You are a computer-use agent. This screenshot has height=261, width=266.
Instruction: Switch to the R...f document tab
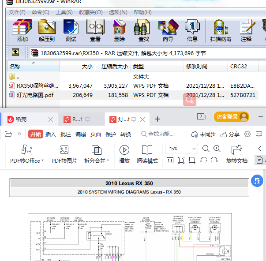[x=81, y=119]
